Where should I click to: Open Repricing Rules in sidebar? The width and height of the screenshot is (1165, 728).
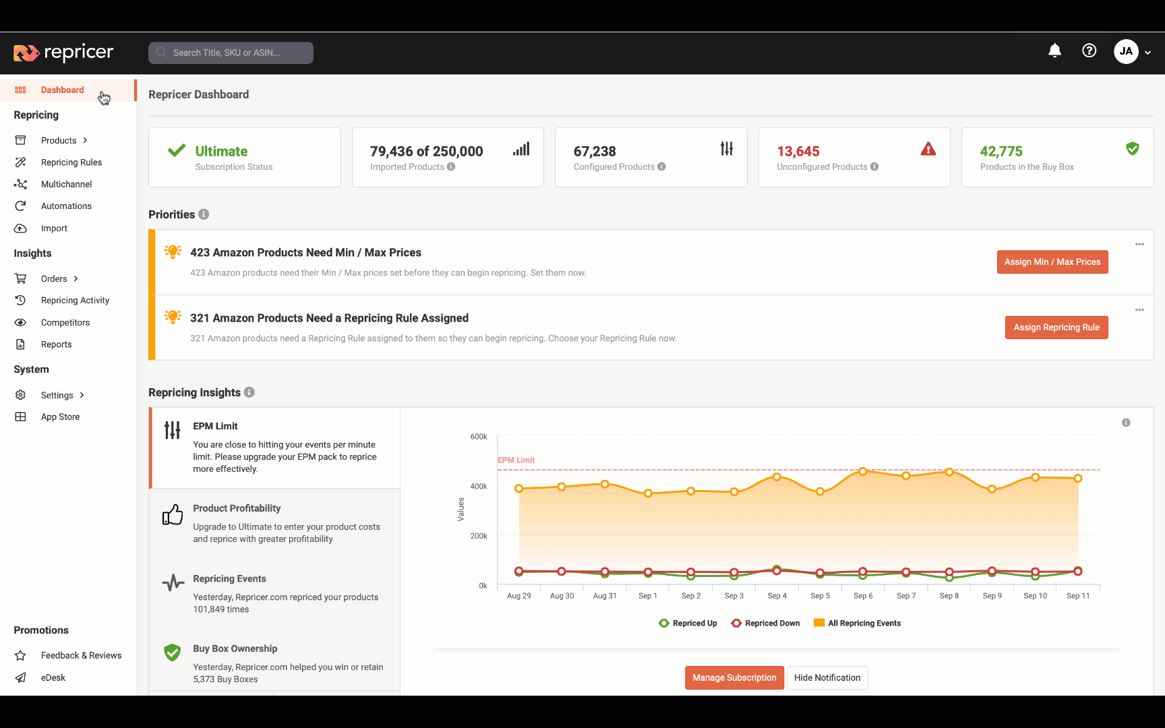(71, 162)
